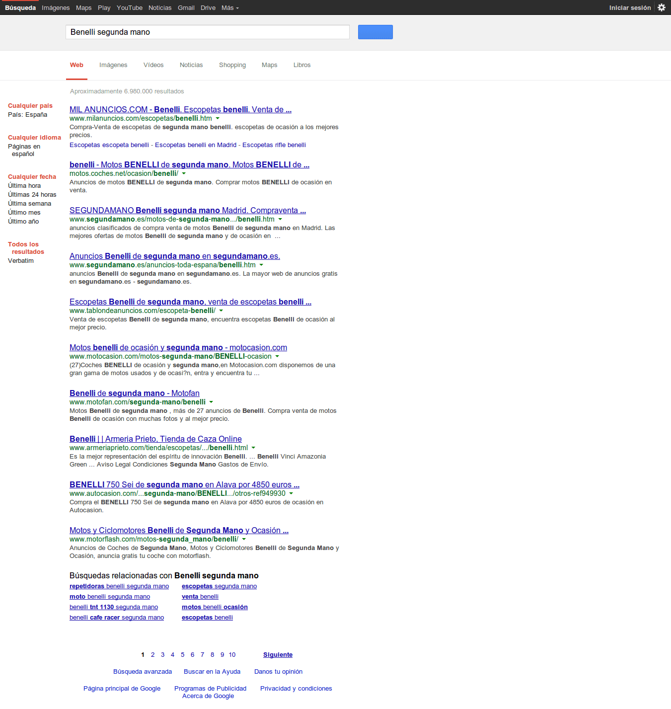Open arrow next to motocasion.com URL
Image resolution: width=671 pixels, height=709 pixels.
pos(277,356)
